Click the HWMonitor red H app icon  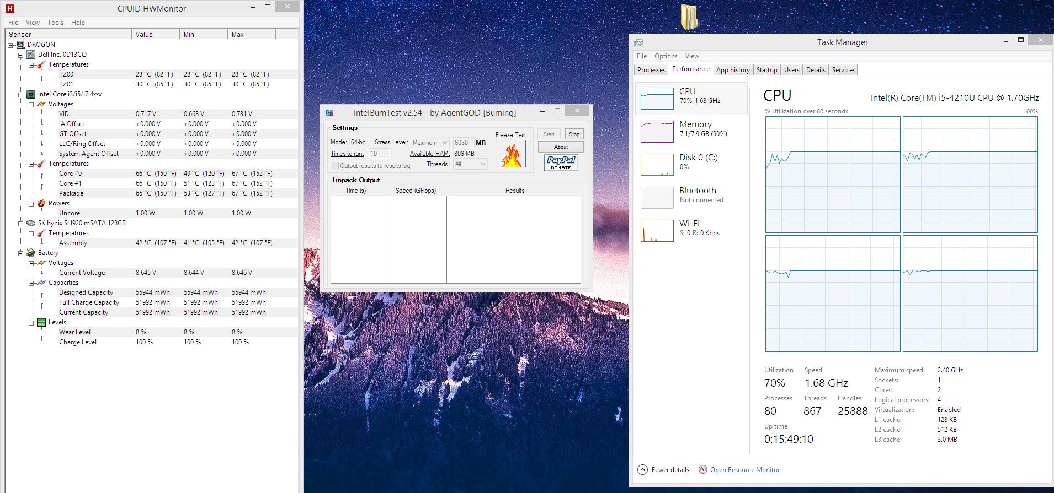[x=10, y=8]
